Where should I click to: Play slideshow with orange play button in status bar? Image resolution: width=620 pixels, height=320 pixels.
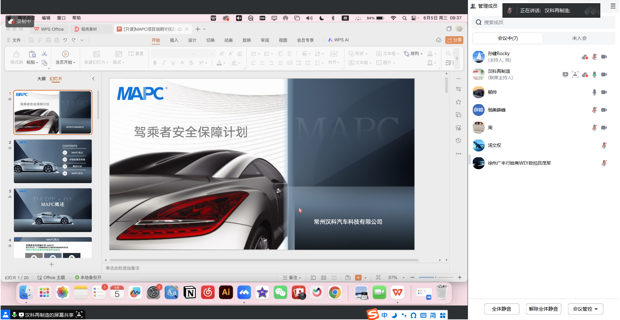point(358,278)
